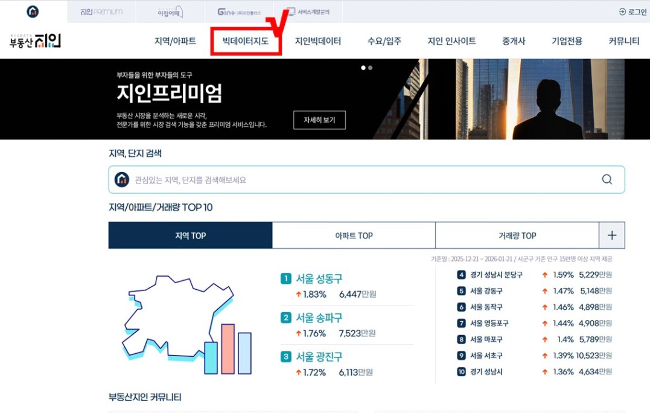This screenshot has height=413, width=650.
Task: Open the 지인빅데이터 menu
Action: point(318,41)
